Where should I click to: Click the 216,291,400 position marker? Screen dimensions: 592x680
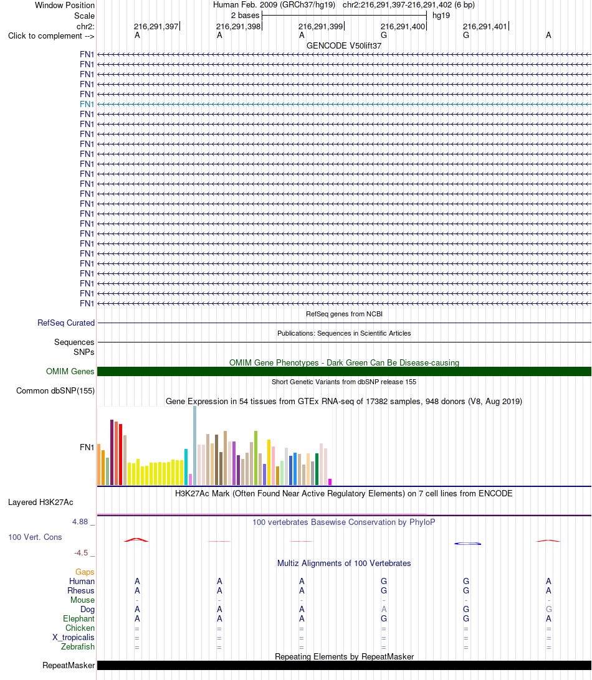click(403, 26)
